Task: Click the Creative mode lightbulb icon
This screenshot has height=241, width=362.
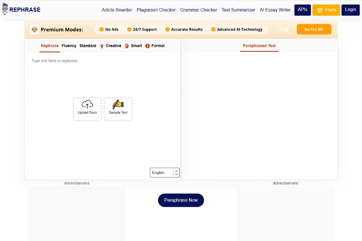Action: tap(102, 46)
